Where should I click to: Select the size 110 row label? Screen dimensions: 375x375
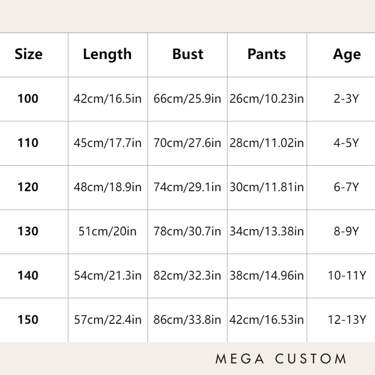[28, 143]
